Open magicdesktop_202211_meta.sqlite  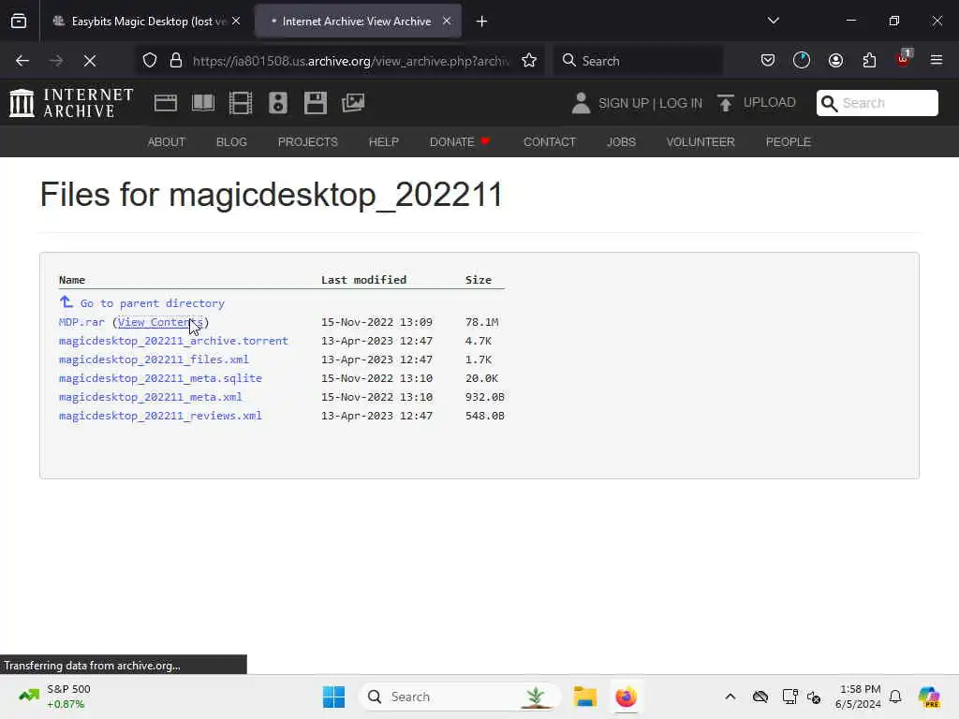160,378
